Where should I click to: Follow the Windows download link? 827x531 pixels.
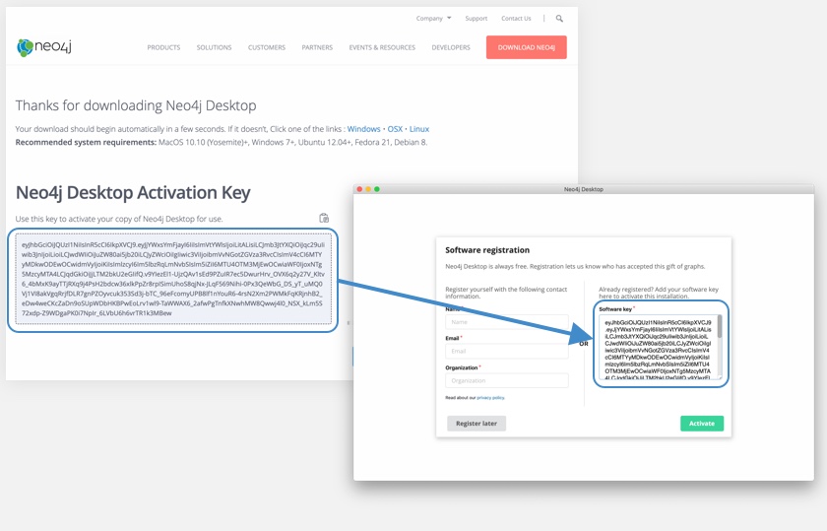(x=363, y=129)
